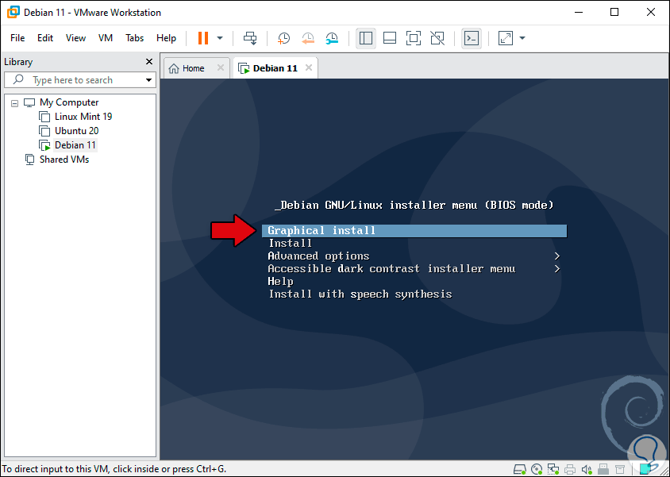Viewport: 670px width, 477px height.
Task: Close the Debian 11 tab
Action: pos(309,67)
